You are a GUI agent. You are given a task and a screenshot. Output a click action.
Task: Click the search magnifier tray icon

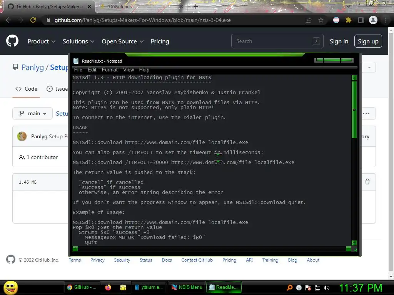coord(289,287)
